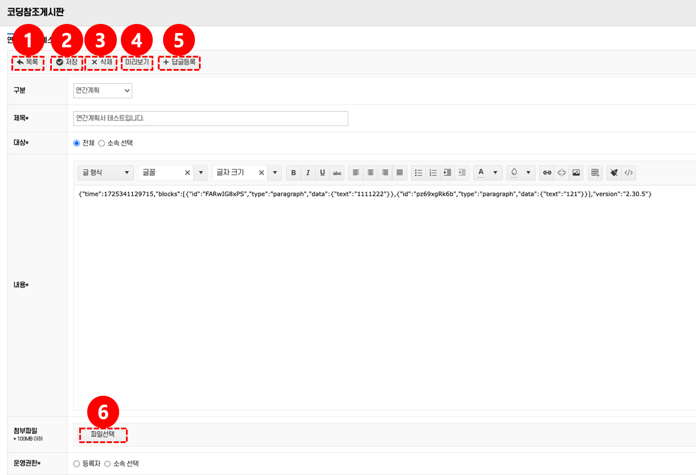Image resolution: width=696 pixels, height=475 pixels.
Task: Open the 글자 크기 font size dropdown
Action: coord(275,173)
